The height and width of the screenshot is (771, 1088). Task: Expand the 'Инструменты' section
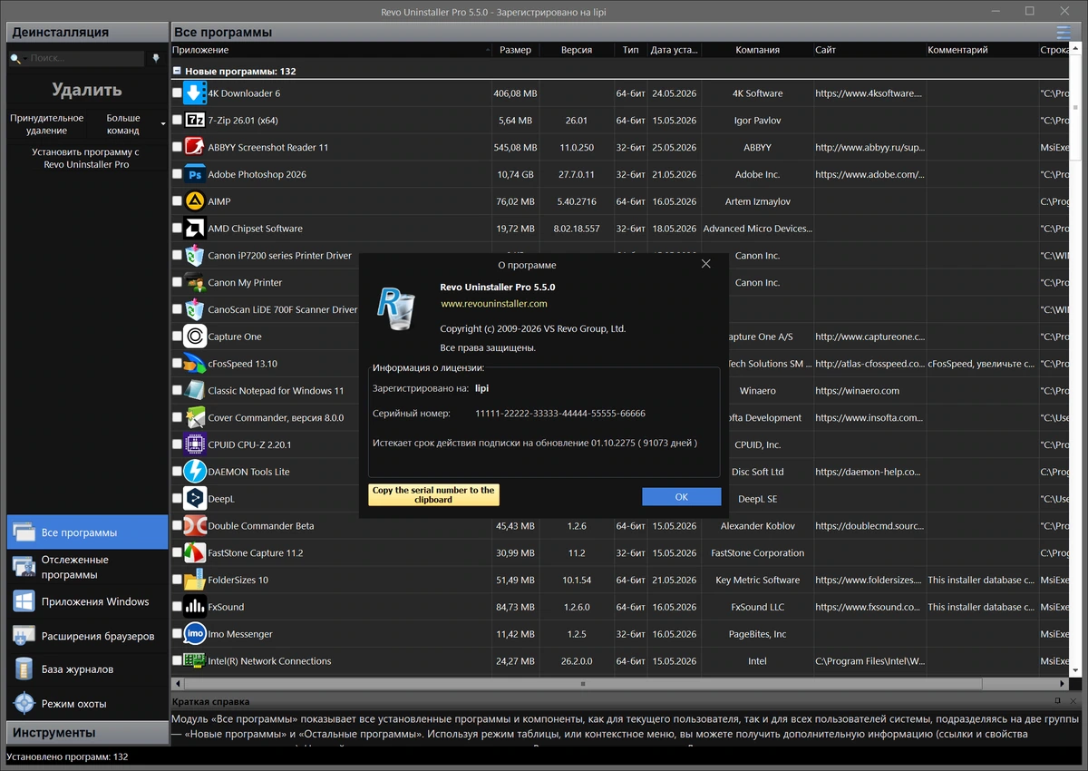tap(87, 733)
